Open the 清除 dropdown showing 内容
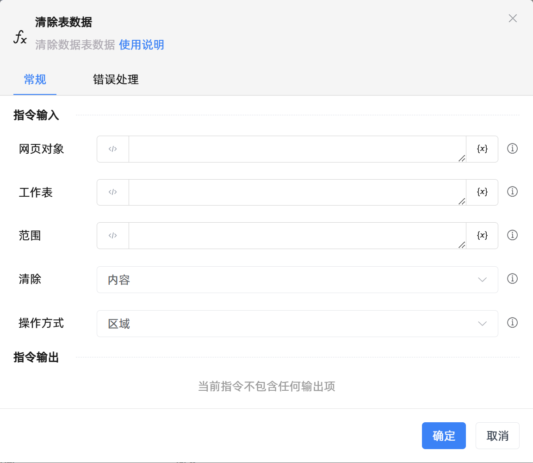The image size is (533, 463). click(297, 280)
